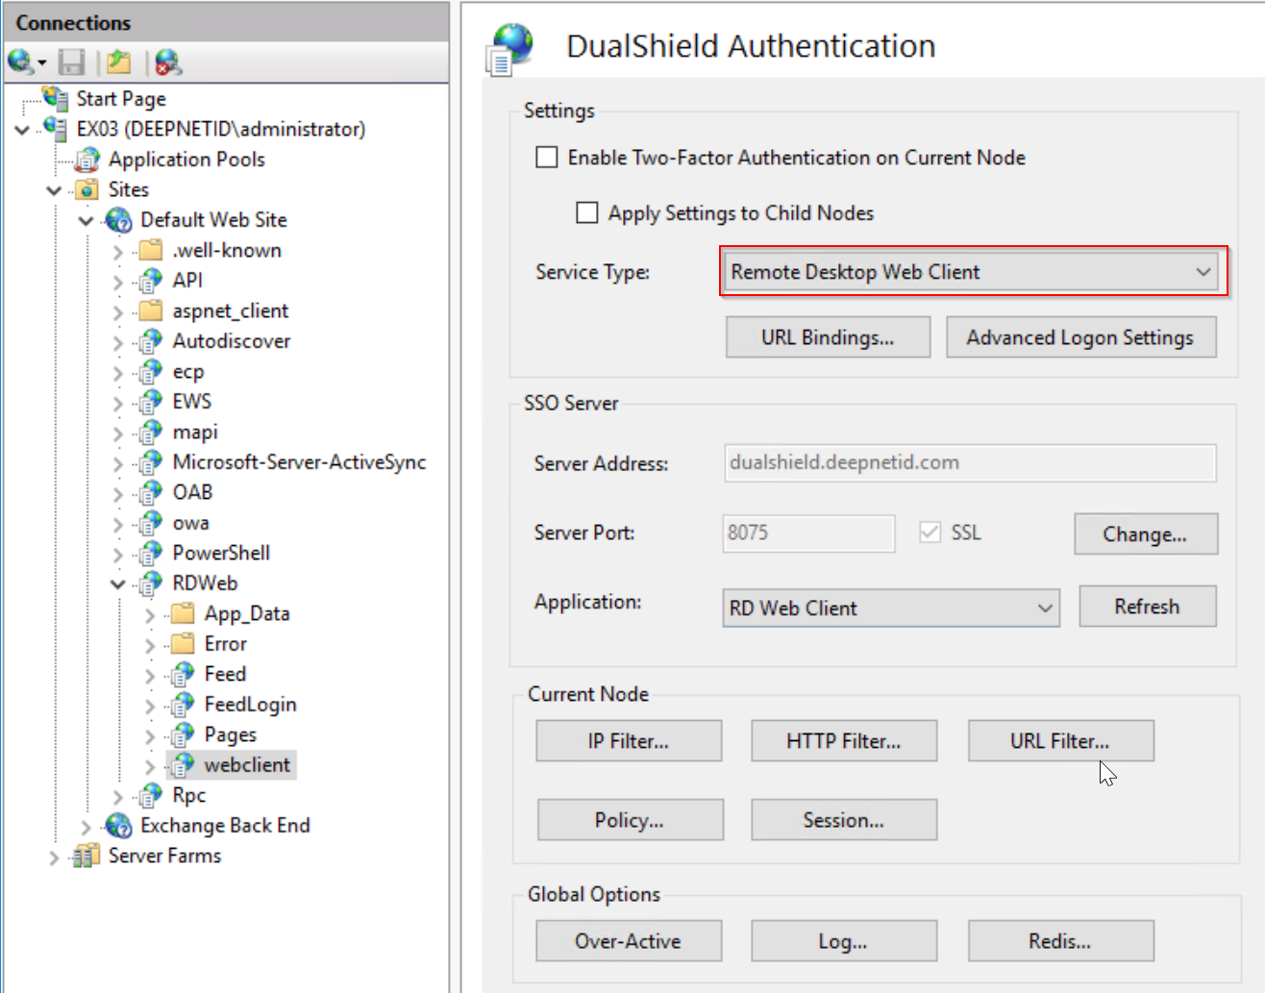The image size is (1265, 993).
Task: Check Apply Settings to Child Nodes
Action: coord(586,212)
